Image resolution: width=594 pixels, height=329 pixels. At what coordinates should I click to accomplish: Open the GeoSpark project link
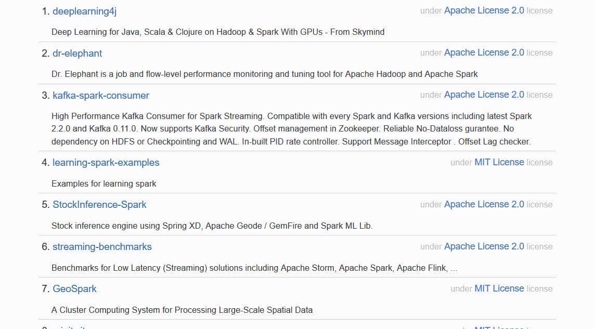74,288
